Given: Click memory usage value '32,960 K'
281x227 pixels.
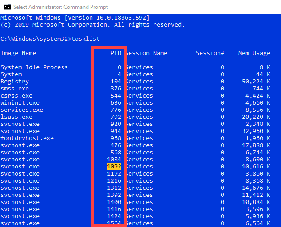Looking at the screenshot, I should [256, 131].
